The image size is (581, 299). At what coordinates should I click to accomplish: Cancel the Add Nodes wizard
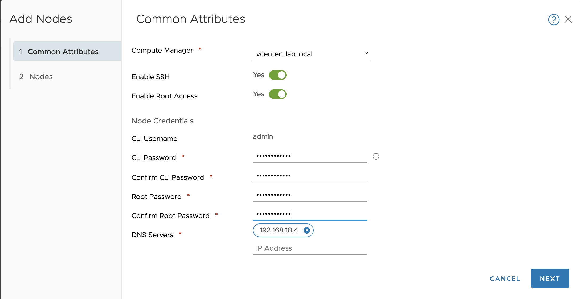pyautogui.click(x=505, y=279)
